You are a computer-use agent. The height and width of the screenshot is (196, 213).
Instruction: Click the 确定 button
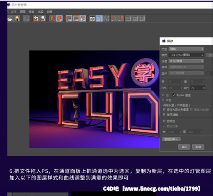[x=184, y=147]
